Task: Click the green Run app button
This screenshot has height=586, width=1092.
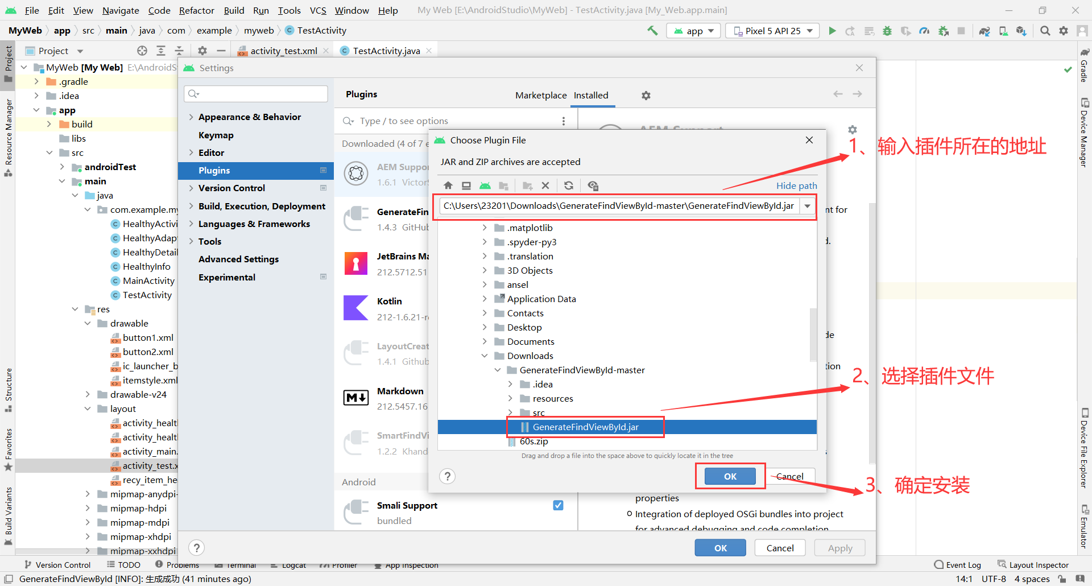Action: (x=832, y=31)
